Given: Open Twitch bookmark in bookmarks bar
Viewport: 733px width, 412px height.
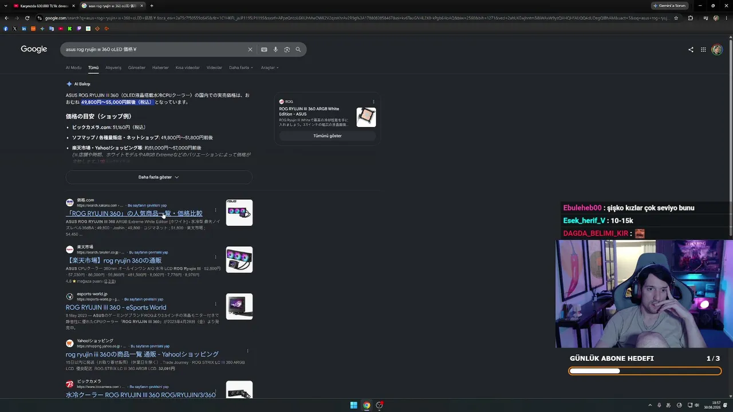Looking at the screenshot, I should [x=79, y=29].
